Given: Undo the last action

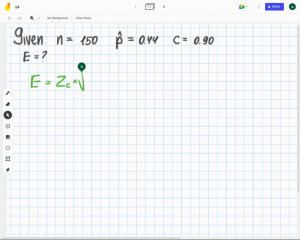Looking at the screenshot, I should [9, 18].
